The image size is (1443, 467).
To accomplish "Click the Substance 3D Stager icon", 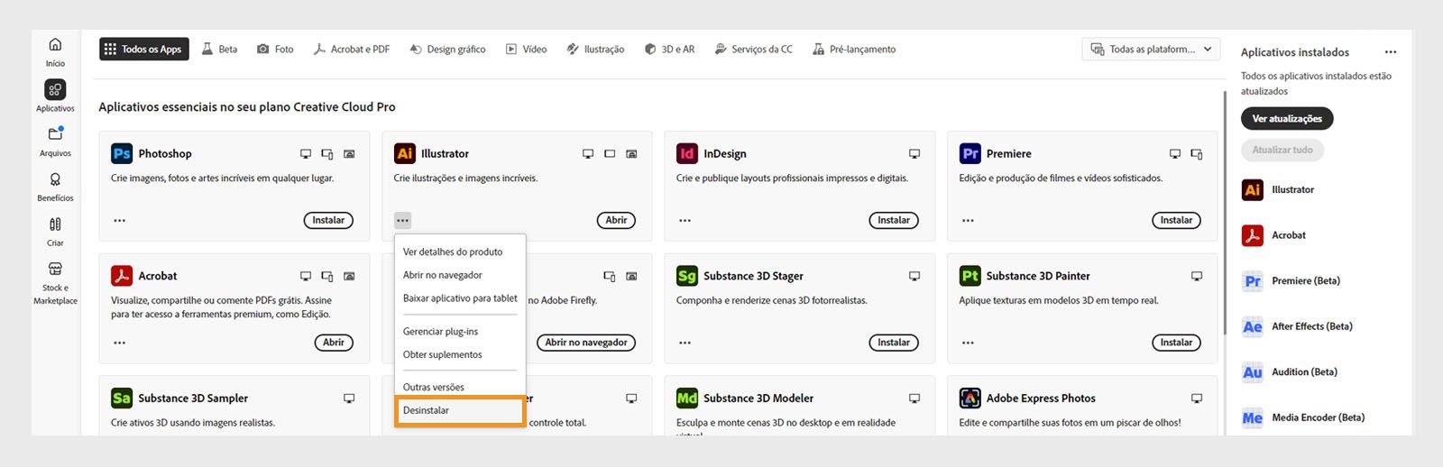I will point(687,276).
